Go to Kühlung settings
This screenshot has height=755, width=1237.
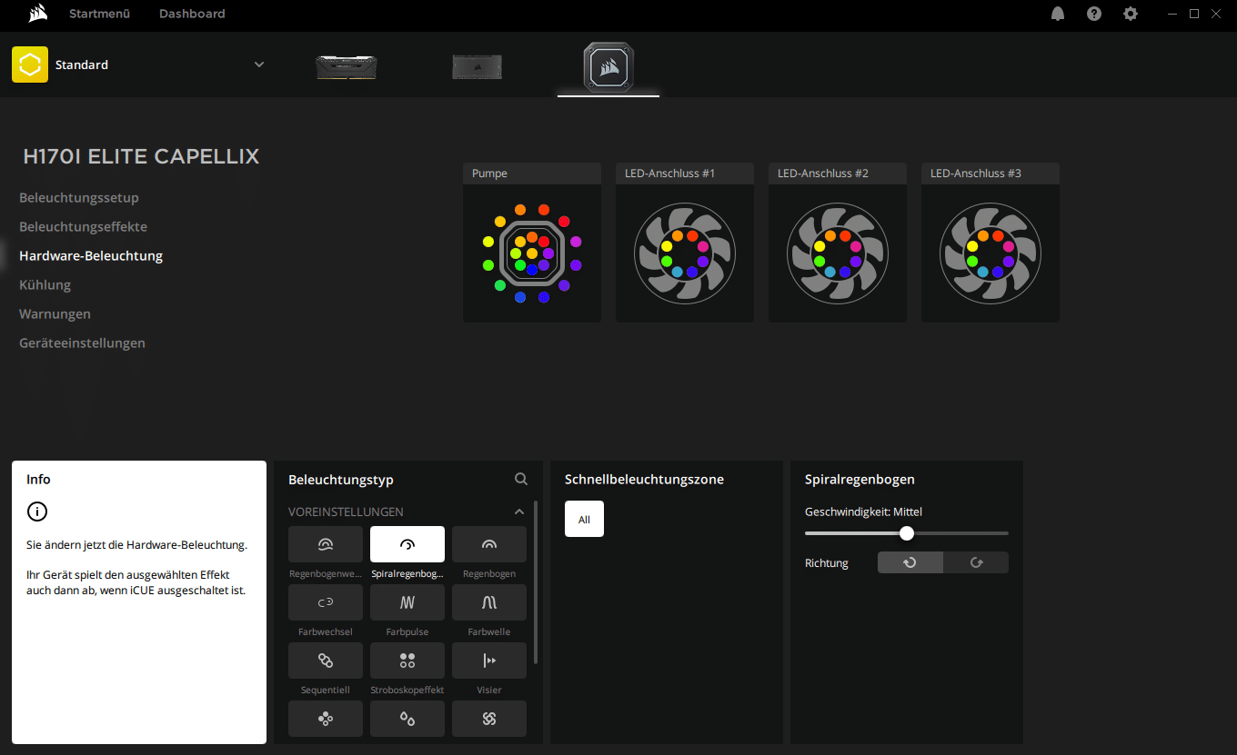pos(45,284)
